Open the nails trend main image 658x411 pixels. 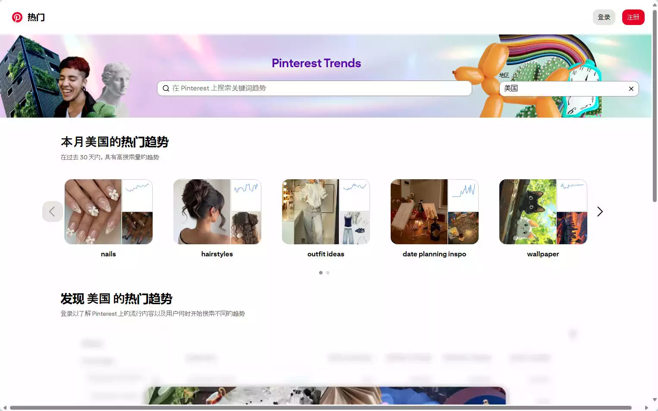point(93,212)
